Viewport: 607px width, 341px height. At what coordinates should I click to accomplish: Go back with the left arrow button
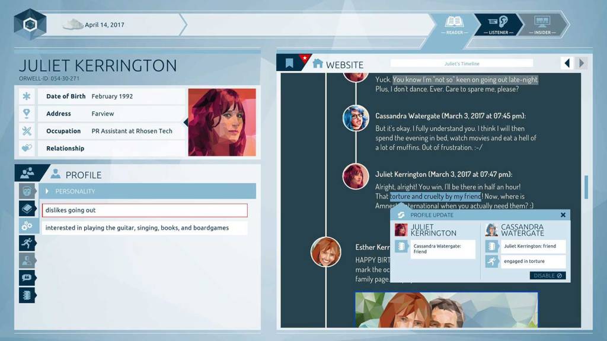pyautogui.click(x=567, y=63)
